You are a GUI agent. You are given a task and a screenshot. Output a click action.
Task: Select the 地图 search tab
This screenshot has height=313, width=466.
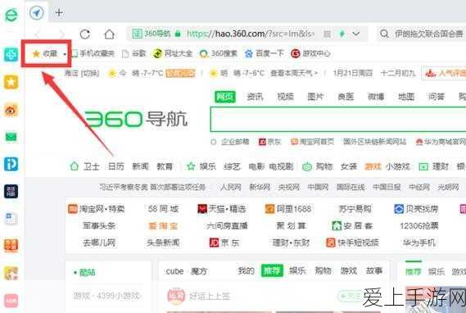click(406, 97)
